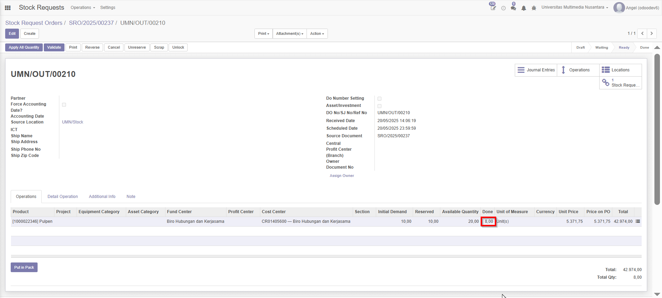Open the Print dropdown
Screen dimensions: 662x298
click(264, 33)
